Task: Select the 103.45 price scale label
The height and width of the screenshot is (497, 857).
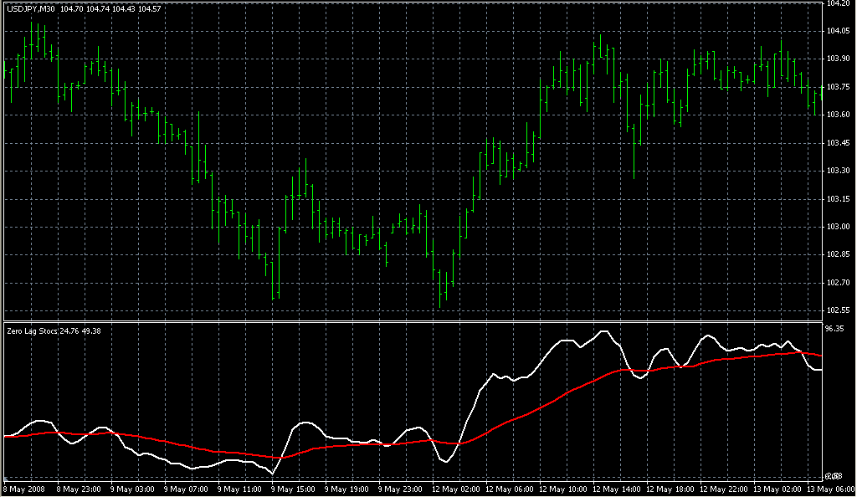Action: tap(839, 143)
